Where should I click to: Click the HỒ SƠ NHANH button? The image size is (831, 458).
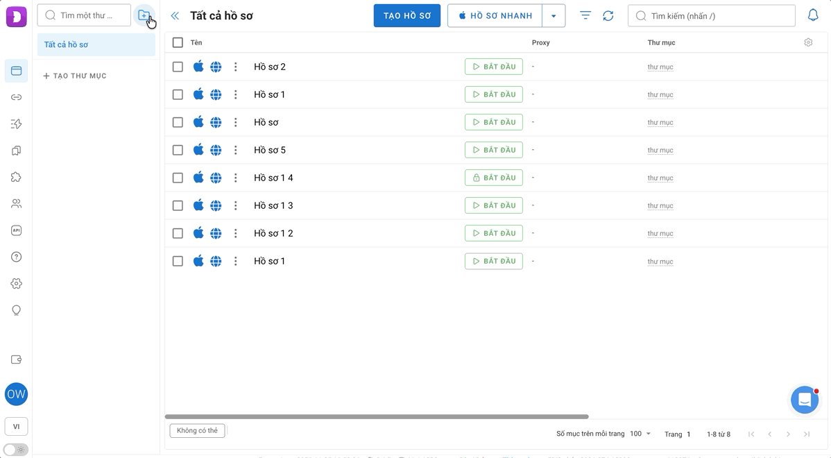point(495,16)
